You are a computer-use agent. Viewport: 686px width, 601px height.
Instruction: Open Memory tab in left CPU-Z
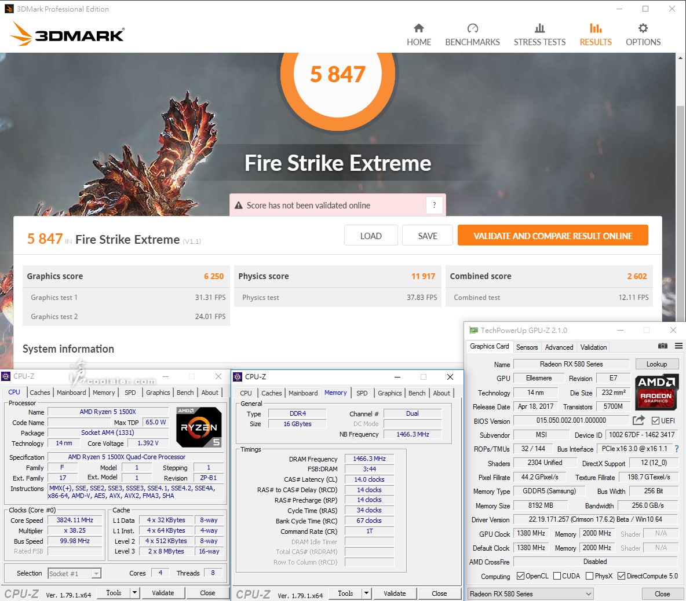[104, 393]
